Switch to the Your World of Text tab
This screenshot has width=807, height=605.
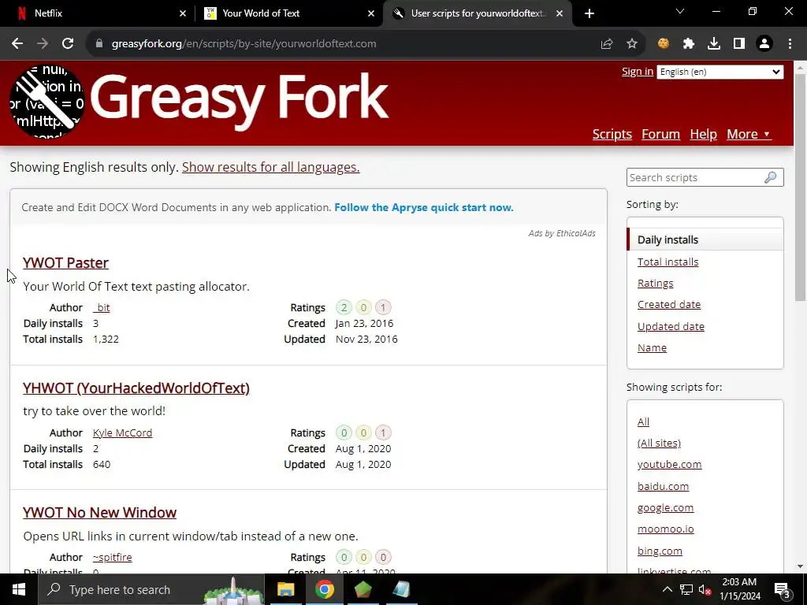click(288, 13)
